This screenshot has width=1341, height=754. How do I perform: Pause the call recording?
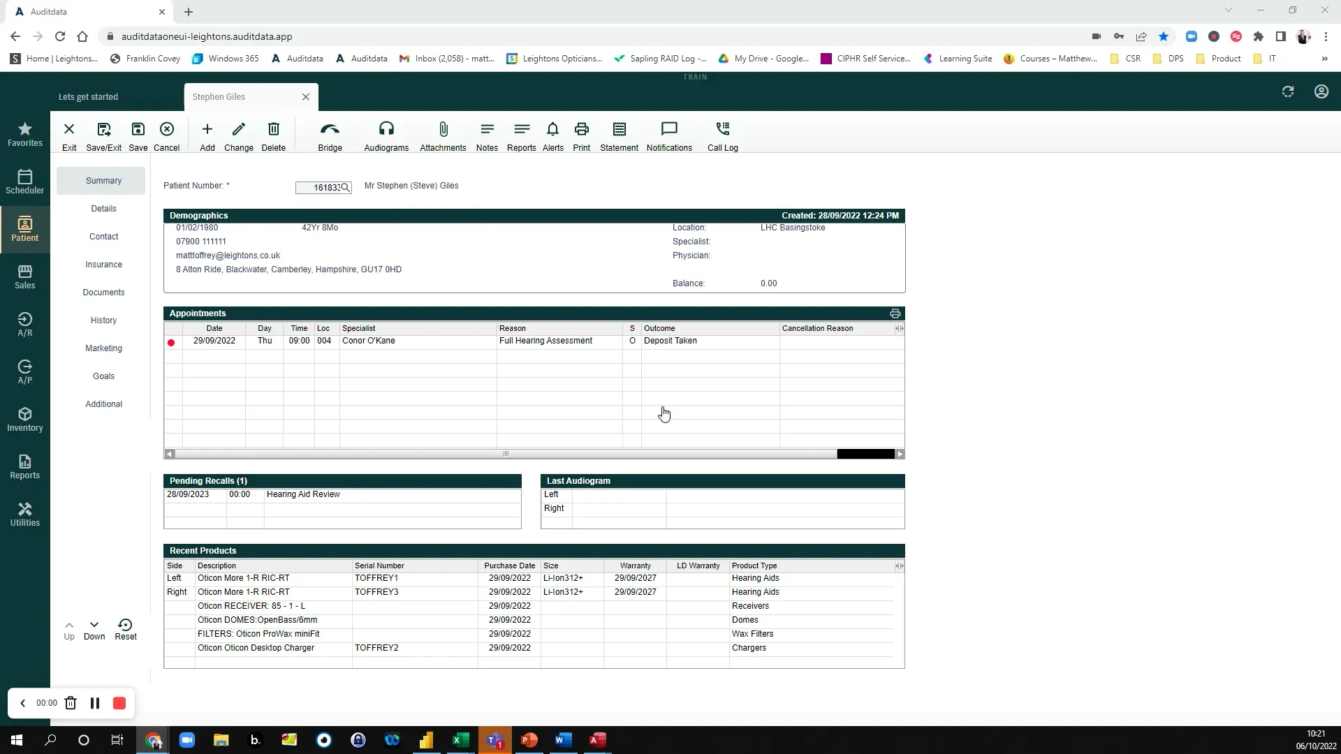(x=95, y=703)
